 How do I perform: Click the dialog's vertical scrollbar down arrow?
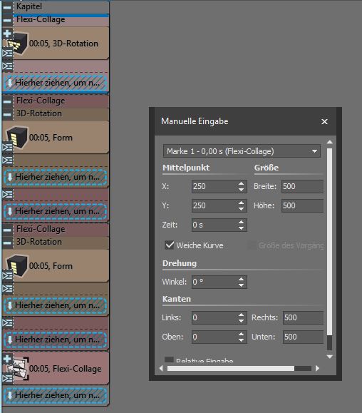click(x=330, y=357)
